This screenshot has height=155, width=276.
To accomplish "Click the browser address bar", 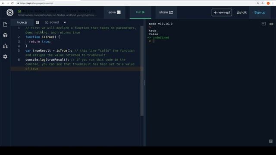I will tap(135, 3).
